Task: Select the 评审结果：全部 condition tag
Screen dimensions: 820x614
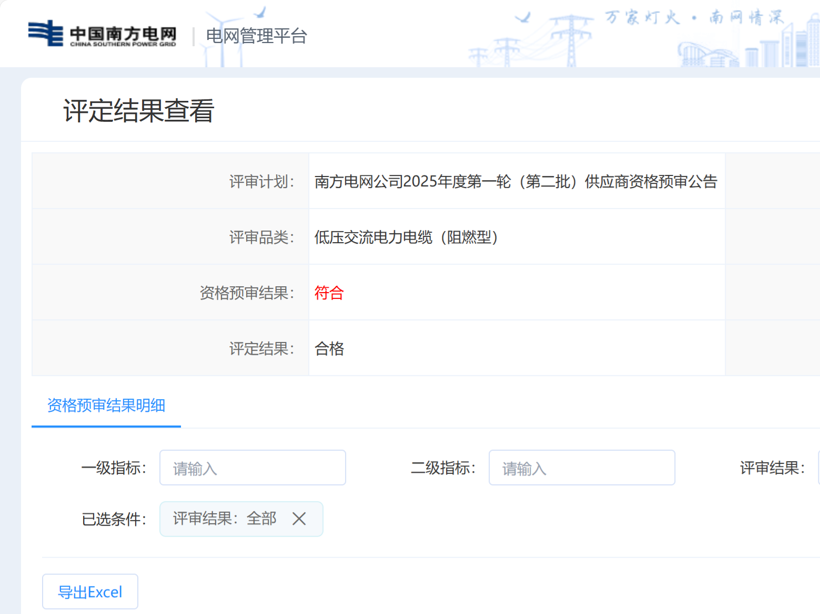Action: point(225,519)
